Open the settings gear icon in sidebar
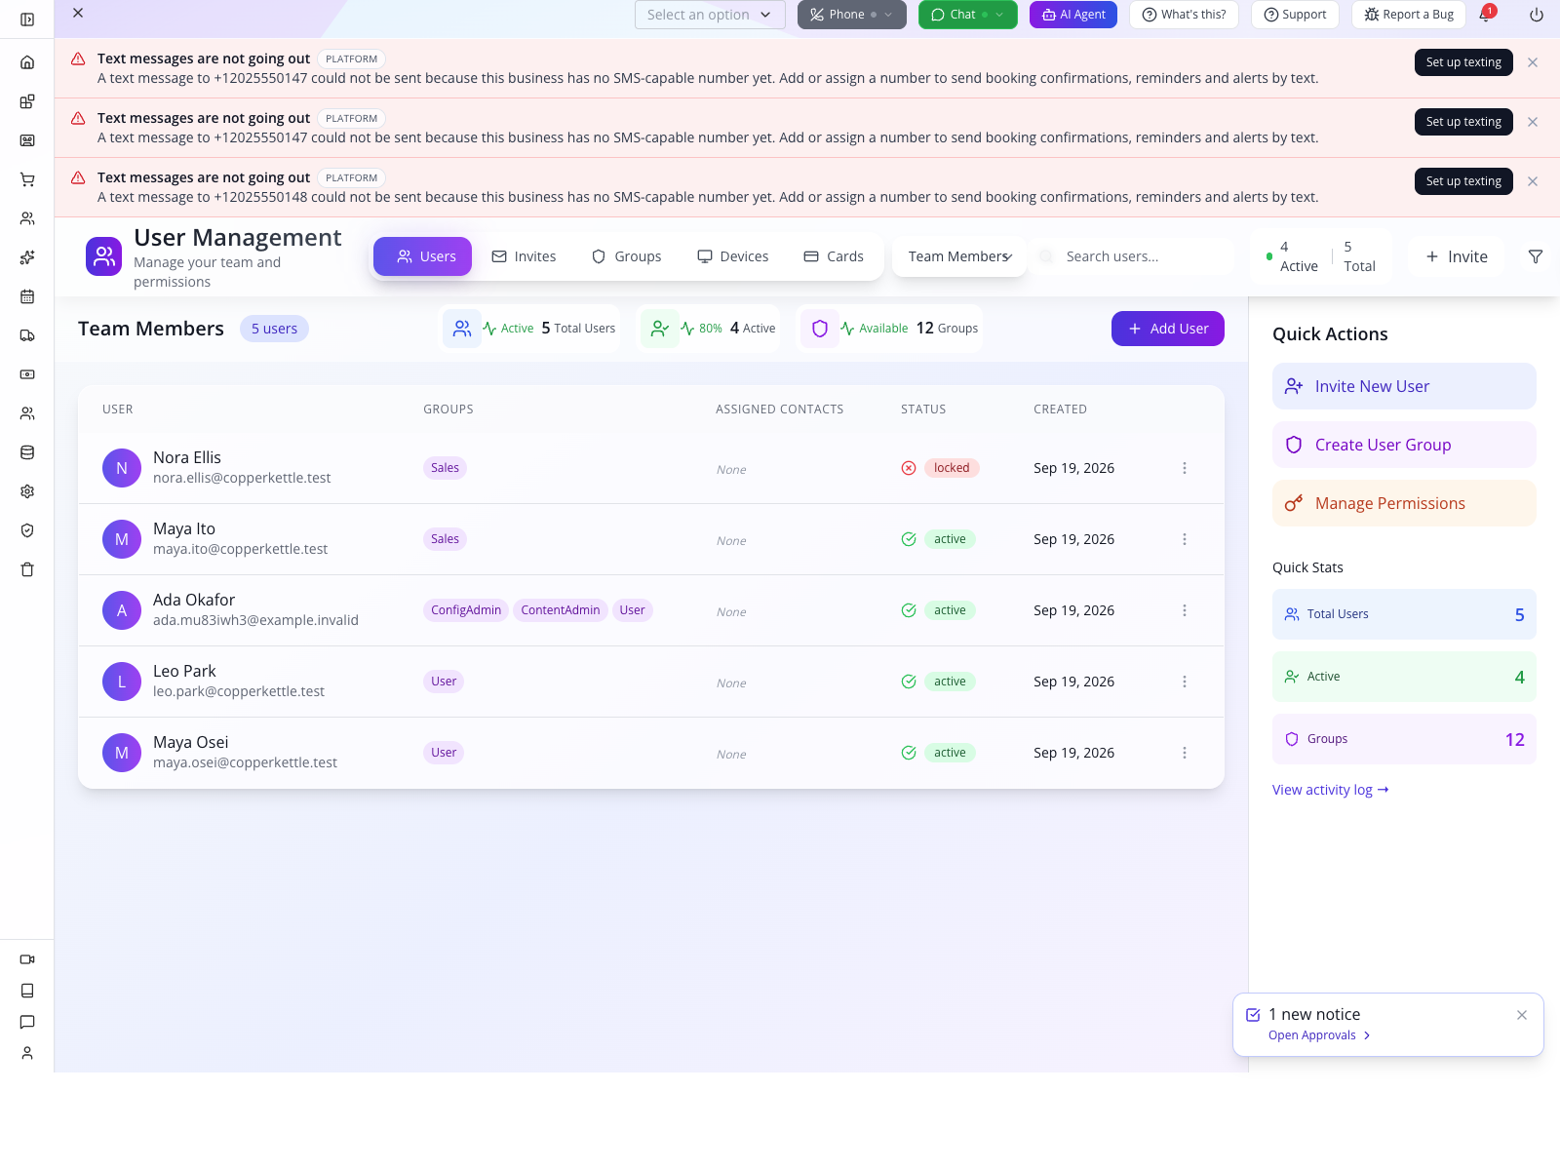1560x1170 pixels. coord(27,491)
